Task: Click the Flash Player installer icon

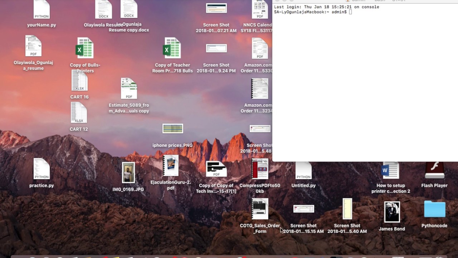Action: 434,171
